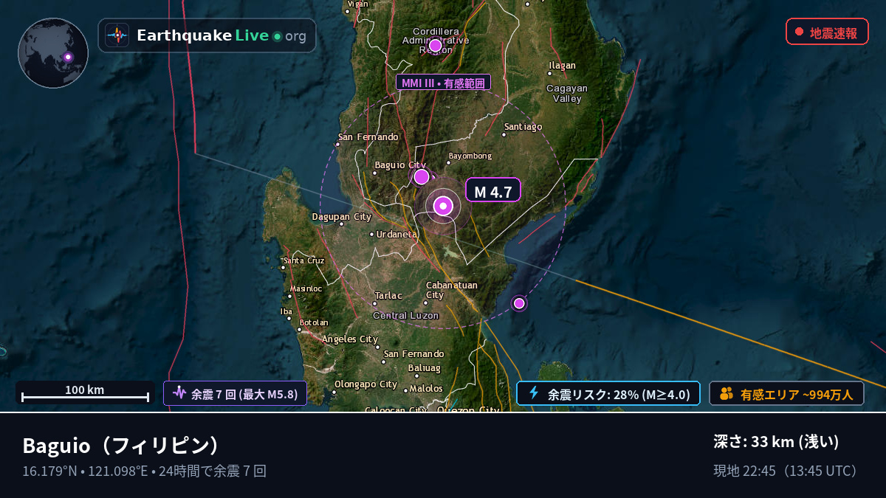Viewport: 886px width, 498px height.
Task: Click the globe minimap thumbnail
Action: pyautogui.click(x=53, y=53)
